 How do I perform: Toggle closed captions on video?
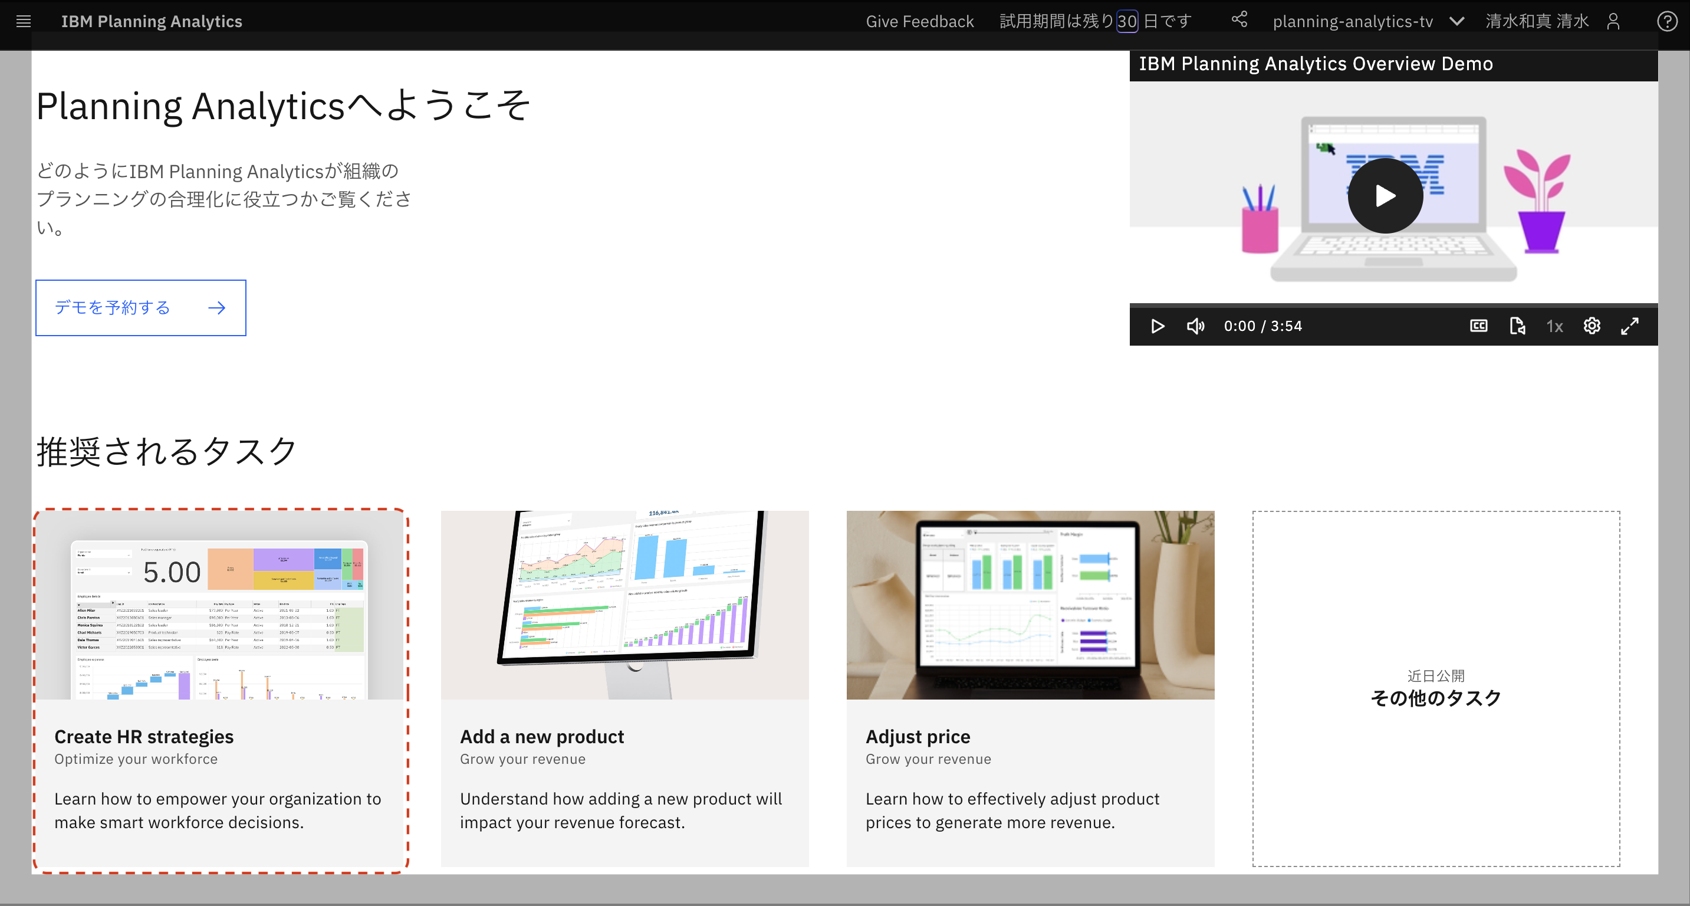pyautogui.click(x=1479, y=326)
